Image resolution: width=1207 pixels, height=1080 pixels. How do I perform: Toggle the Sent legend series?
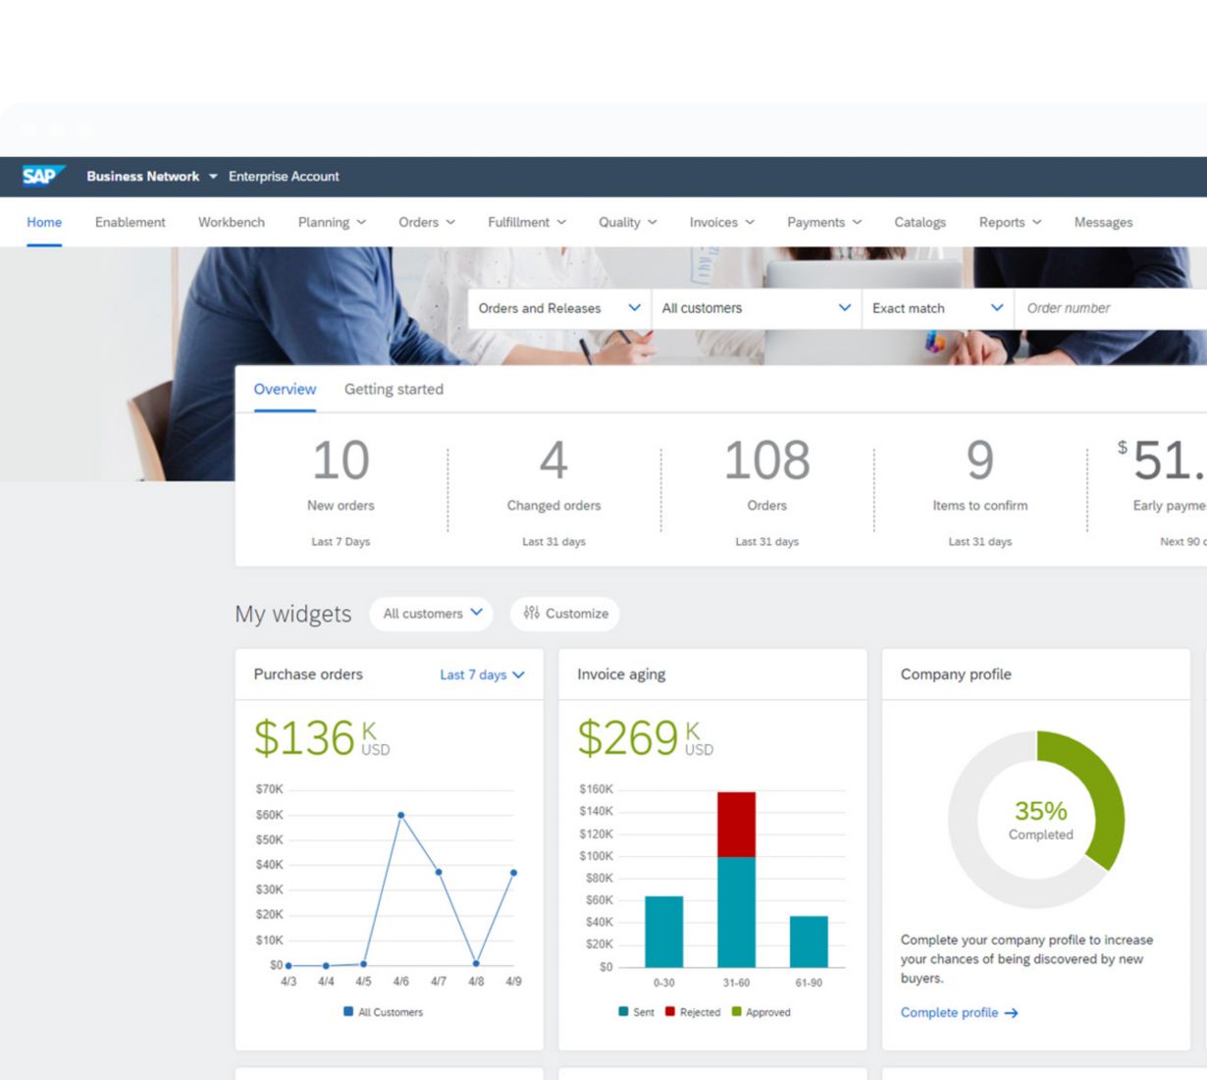coord(636,1012)
